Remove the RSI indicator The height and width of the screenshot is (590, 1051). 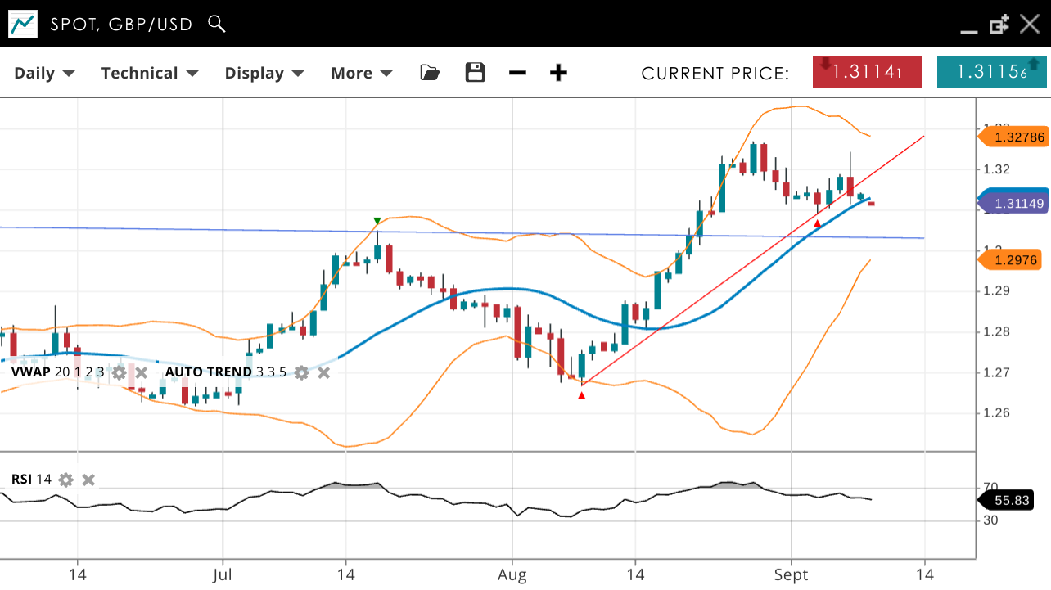pyautogui.click(x=88, y=480)
